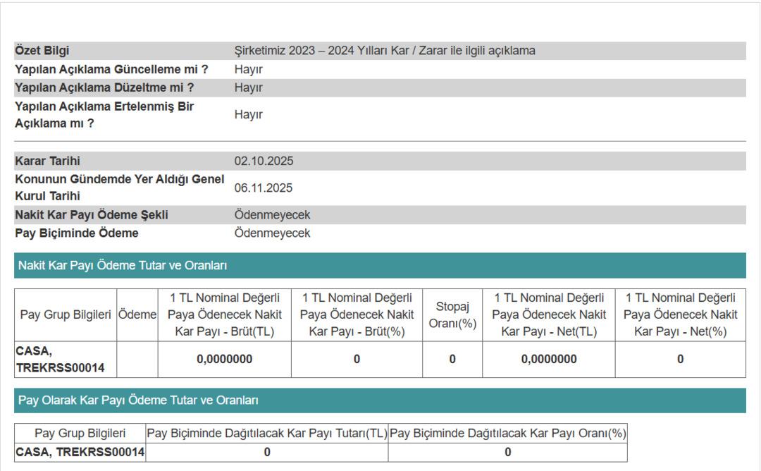
Task: Click "Hayır" beside "Yapılan Açıklama Düzeltme mi ?"
Action: [248, 87]
